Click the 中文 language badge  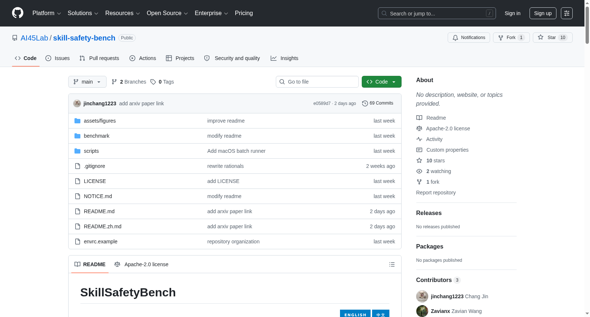tap(381, 314)
